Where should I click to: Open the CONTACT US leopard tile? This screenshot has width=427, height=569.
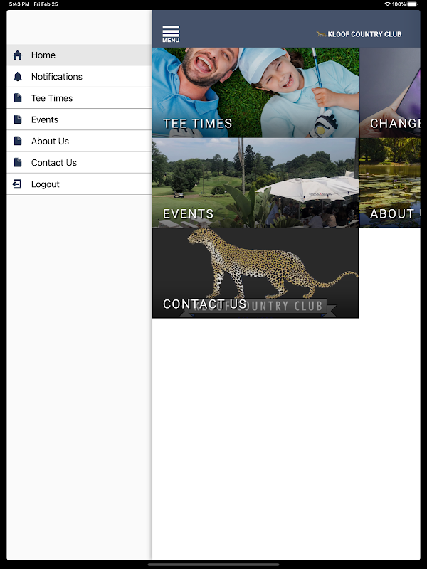[255, 273]
